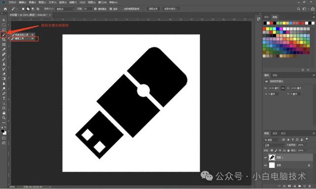The height and width of the screenshot is (189, 316).
Task: Hide the Background layer eye icon
Action: 266,165
